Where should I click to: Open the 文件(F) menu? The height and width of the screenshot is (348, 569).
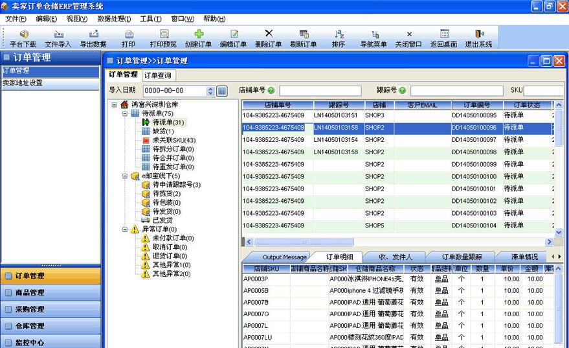16,19
